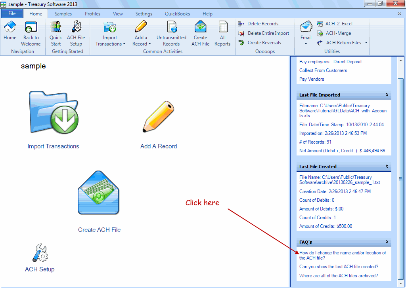The image size is (406, 288).
Task: Click Pay employees - Direct Deposit link
Action: (330, 61)
